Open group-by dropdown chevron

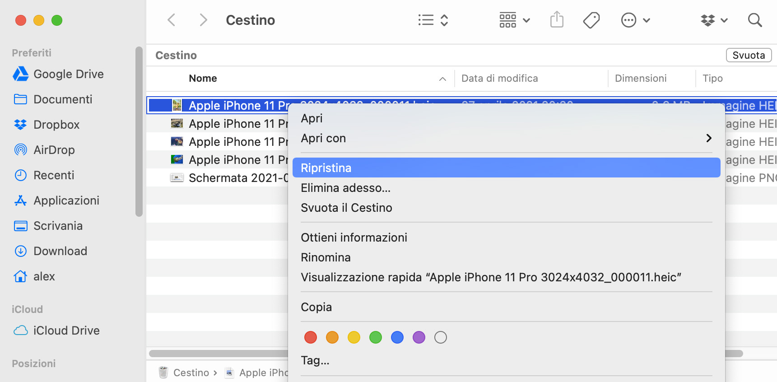(x=526, y=20)
